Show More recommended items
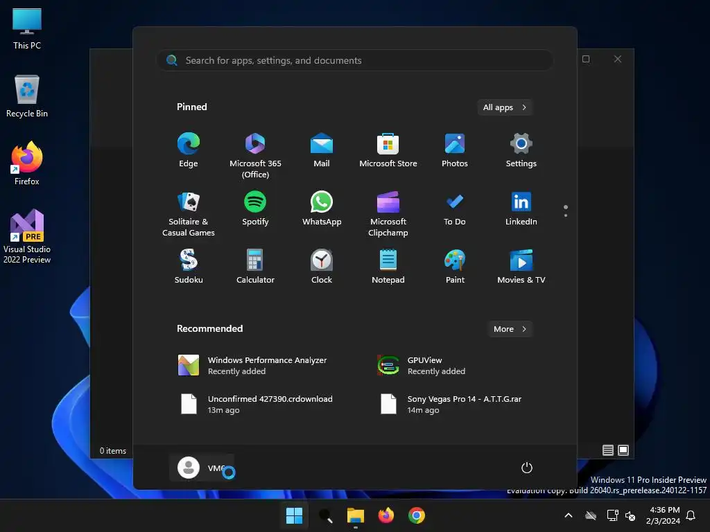The width and height of the screenshot is (710, 532). pyautogui.click(x=510, y=329)
